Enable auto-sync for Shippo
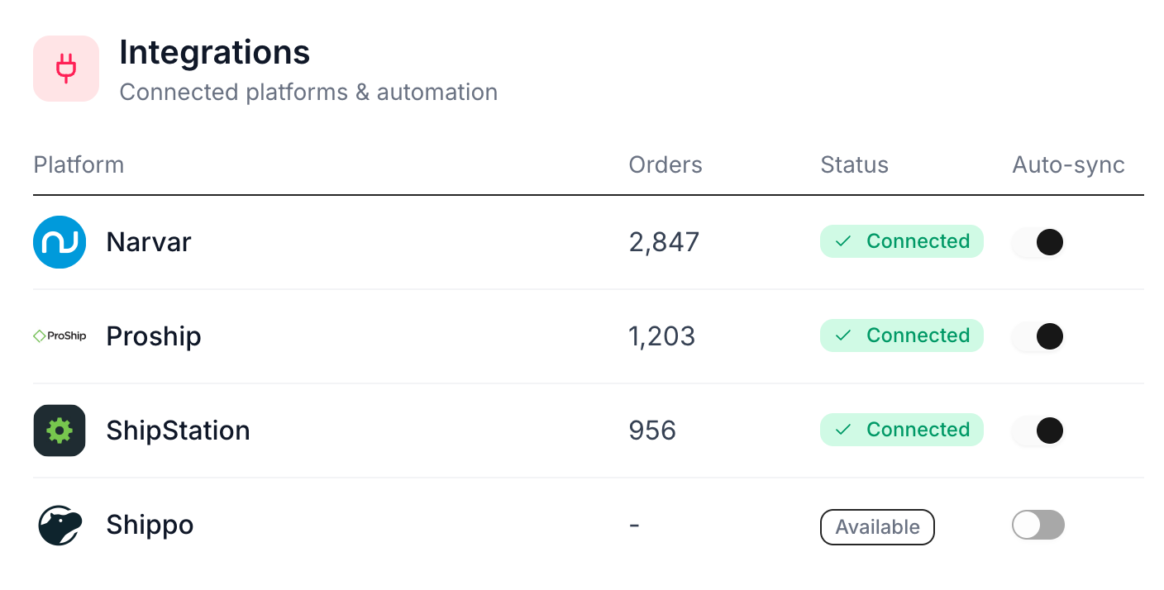1164x590 pixels. click(x=1038, y=526)
